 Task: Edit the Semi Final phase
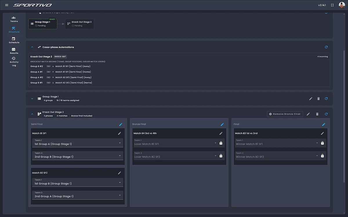pos(121,124)
